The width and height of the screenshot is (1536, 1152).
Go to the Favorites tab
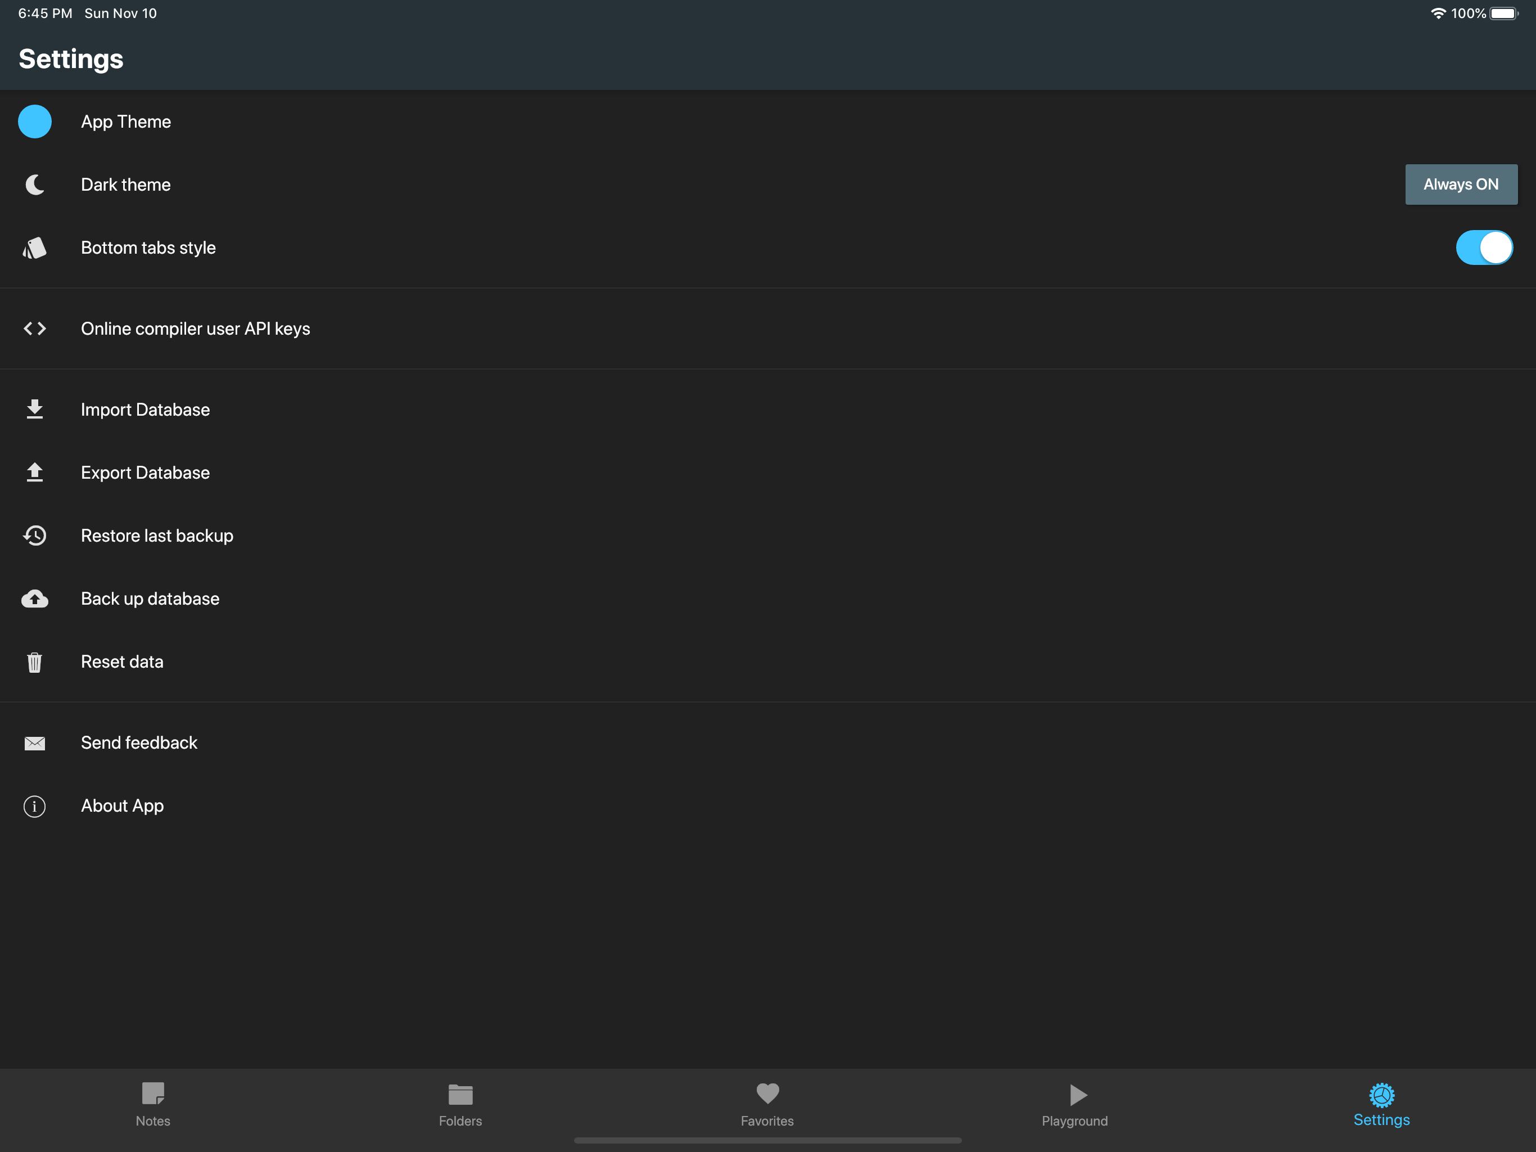pyautogui.click(x=767, y=1104)
